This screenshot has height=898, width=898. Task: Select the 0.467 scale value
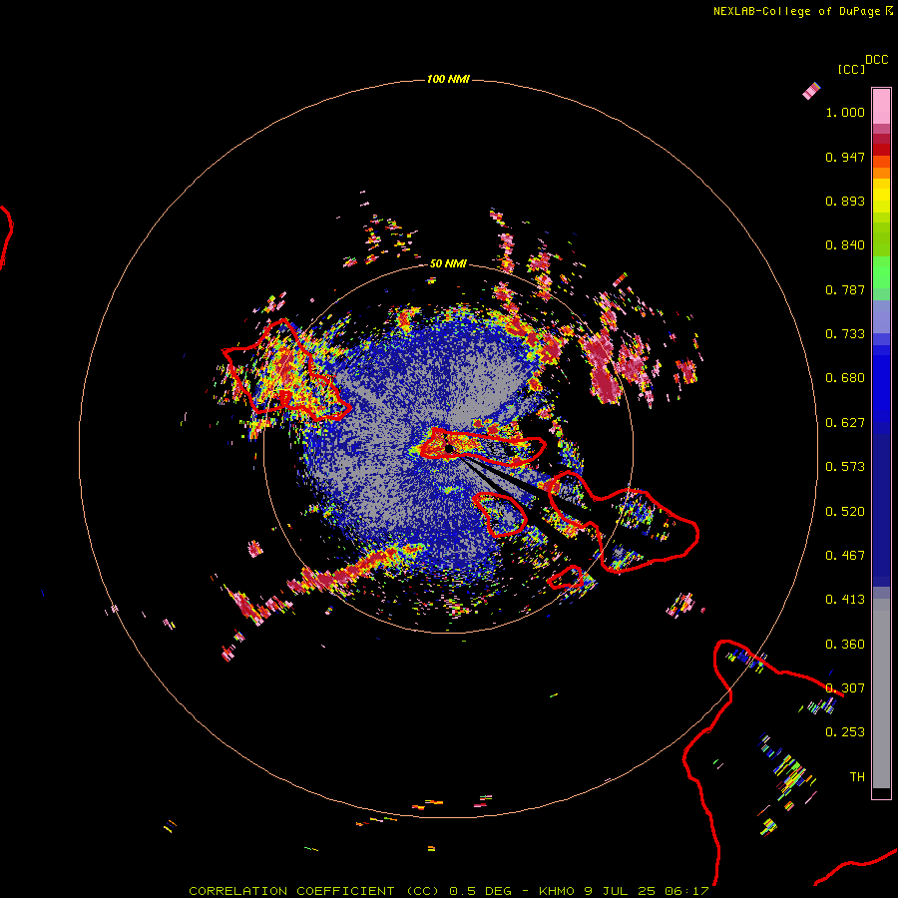pyautogui.click(x=845, y=556)
